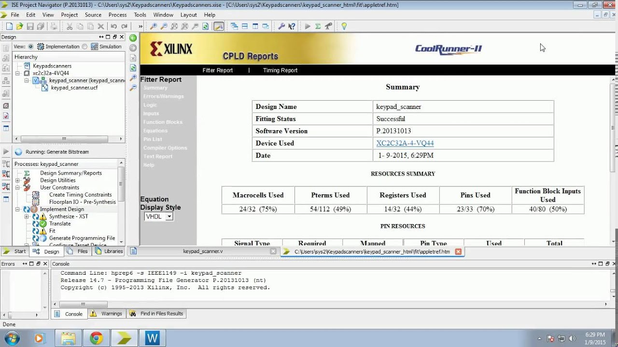Click the highlighted pencil toolbar icon

pos(219,27)
